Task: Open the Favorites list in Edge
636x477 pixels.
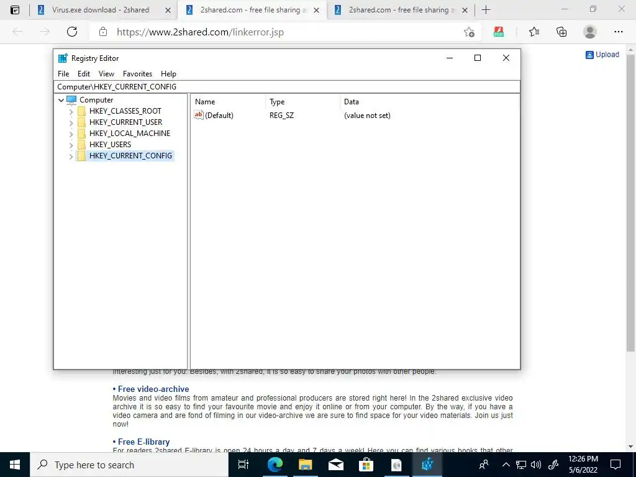Action: point(534,32)
